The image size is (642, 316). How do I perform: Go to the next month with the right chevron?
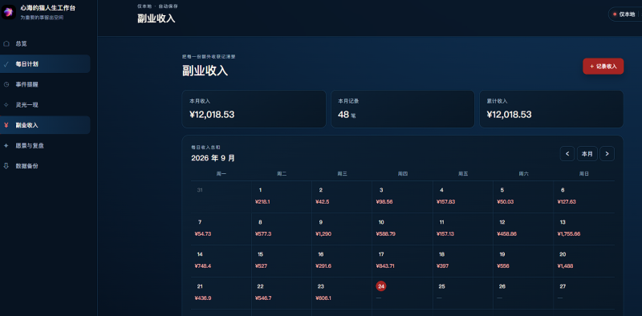coord(607,154)
